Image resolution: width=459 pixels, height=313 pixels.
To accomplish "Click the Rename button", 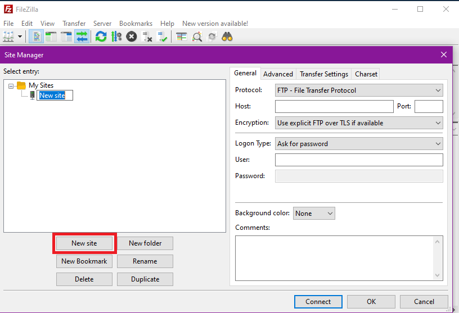I will tap(145, 261).
